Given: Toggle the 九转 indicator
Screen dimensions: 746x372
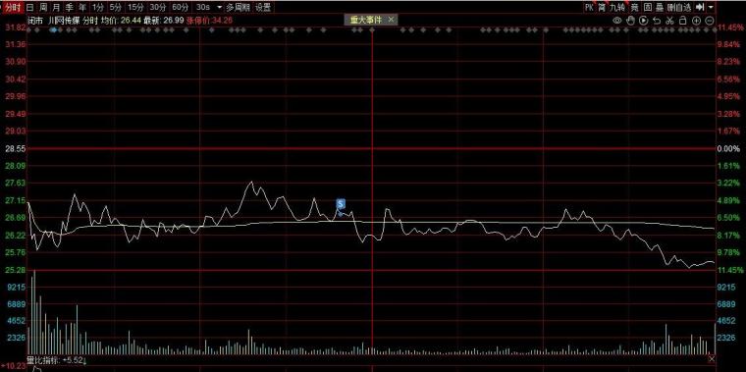Looking at the screenshot, I should tap(617, 7).
